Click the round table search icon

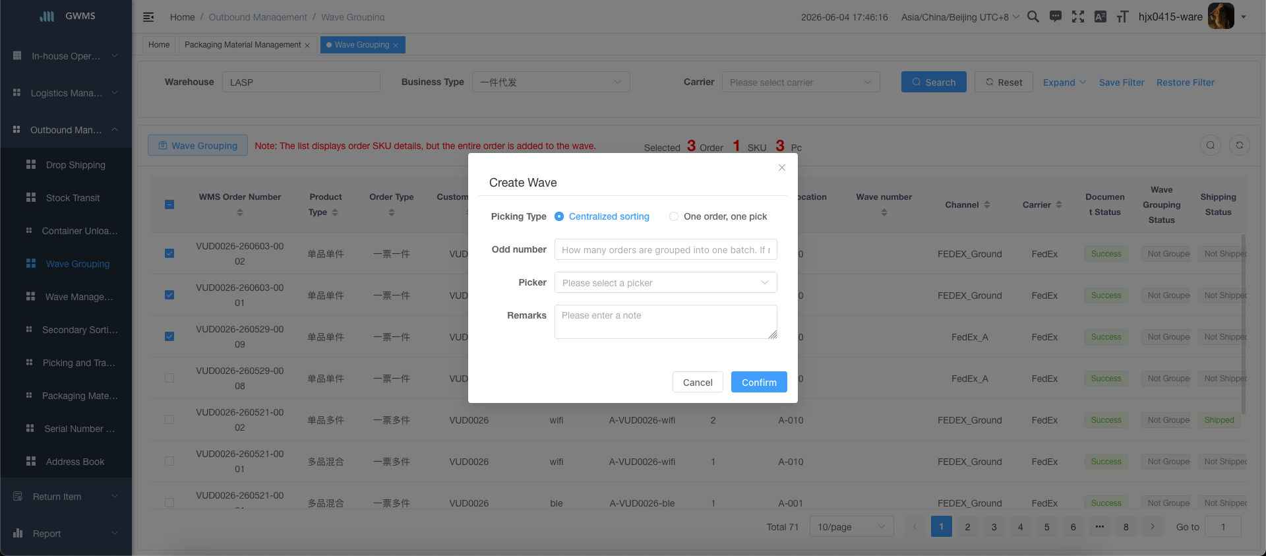point(1211,145)
